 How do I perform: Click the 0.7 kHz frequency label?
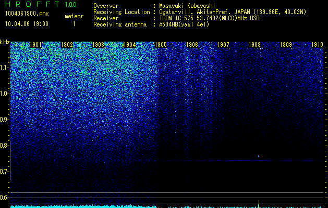coord(4,172)
